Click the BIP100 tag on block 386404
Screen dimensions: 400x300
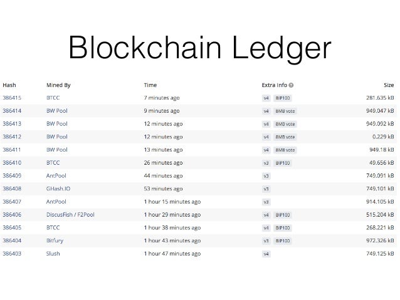(283, 241)
